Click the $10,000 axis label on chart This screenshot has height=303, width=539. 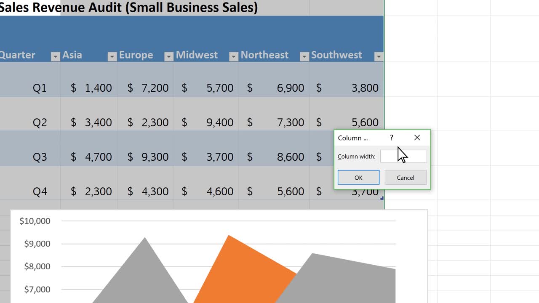pos(35,221)
